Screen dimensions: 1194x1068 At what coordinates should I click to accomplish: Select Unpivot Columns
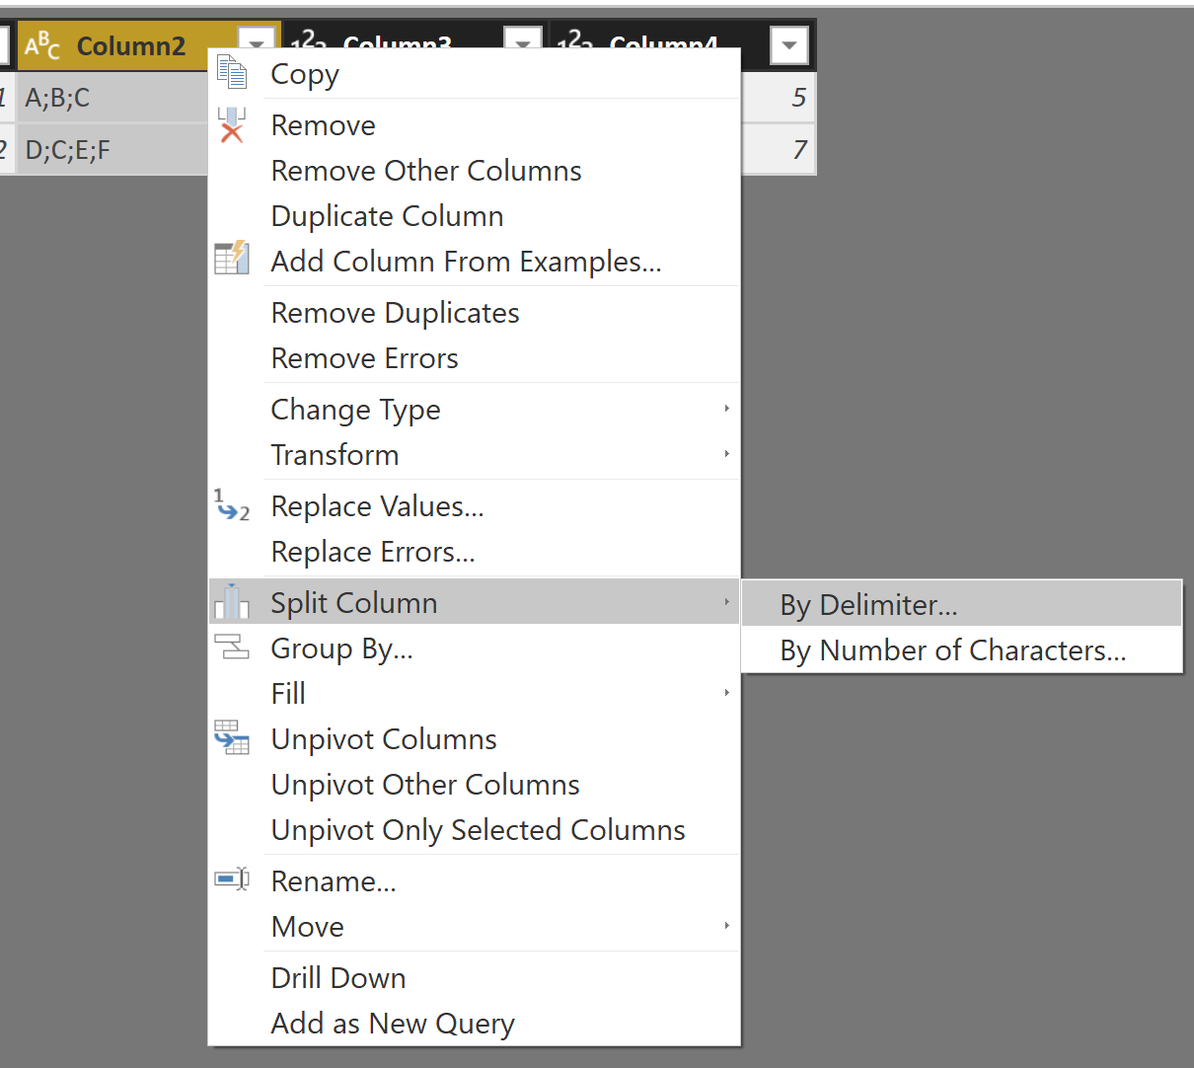pos(475,739)
